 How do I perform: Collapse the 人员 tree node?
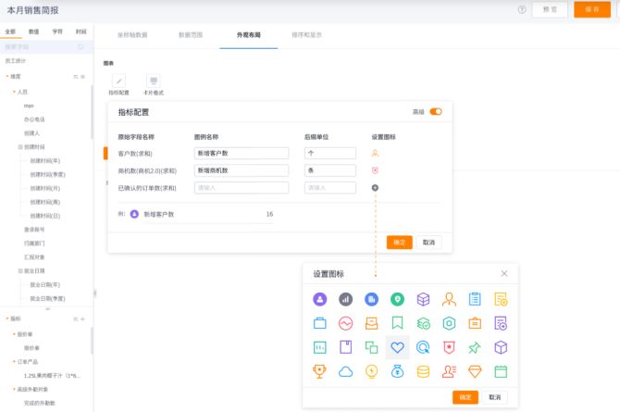[x=14, y=92]
